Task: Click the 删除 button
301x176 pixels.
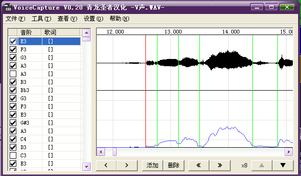Action: click(173, 165)
